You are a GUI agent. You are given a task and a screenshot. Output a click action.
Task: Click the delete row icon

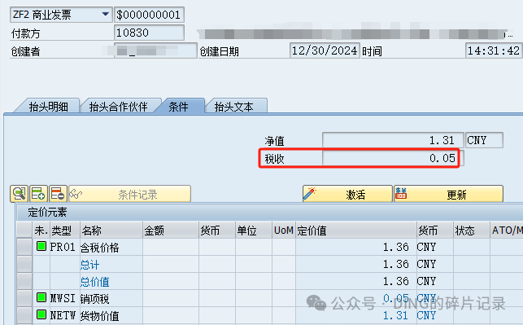pos(58,194)
